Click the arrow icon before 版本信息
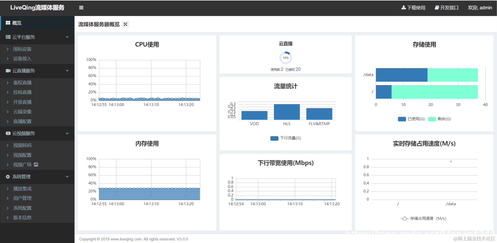497x243 pixels. coord(8,218)
